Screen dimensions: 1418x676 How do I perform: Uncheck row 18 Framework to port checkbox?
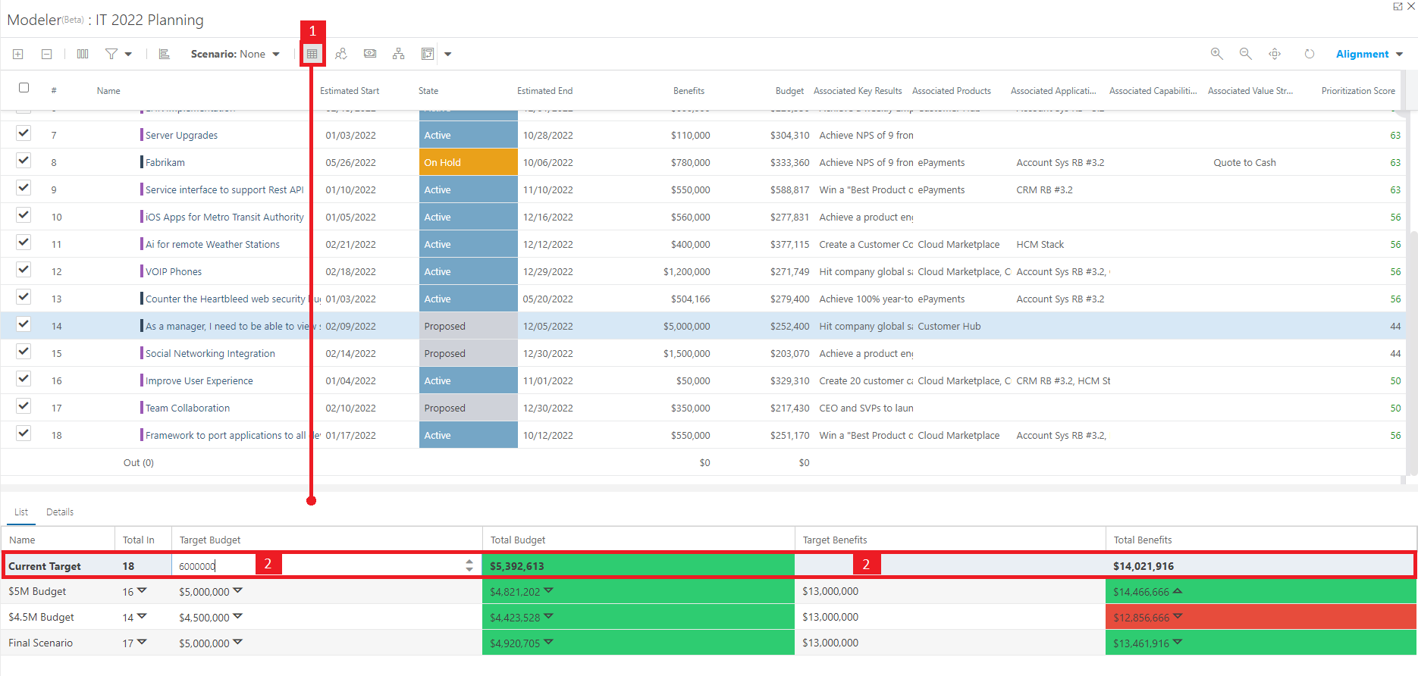[x=24, y=433]
